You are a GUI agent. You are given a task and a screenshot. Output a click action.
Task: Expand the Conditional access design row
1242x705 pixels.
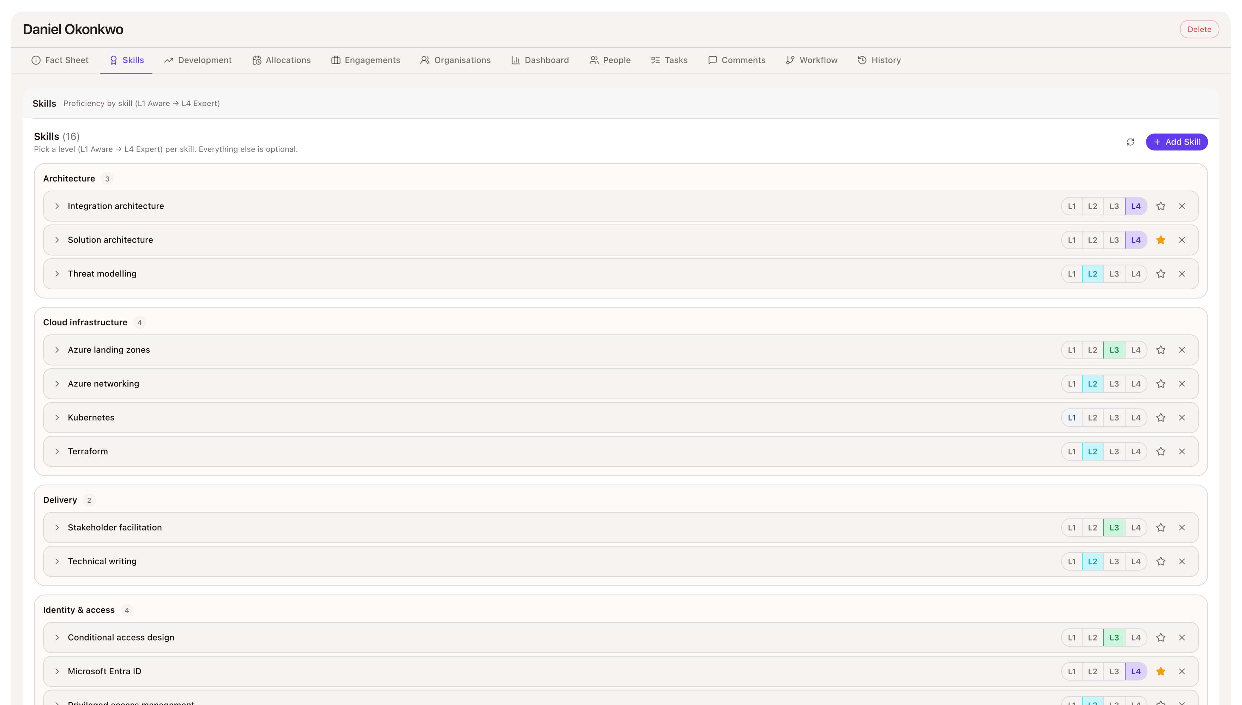point(57,638)
